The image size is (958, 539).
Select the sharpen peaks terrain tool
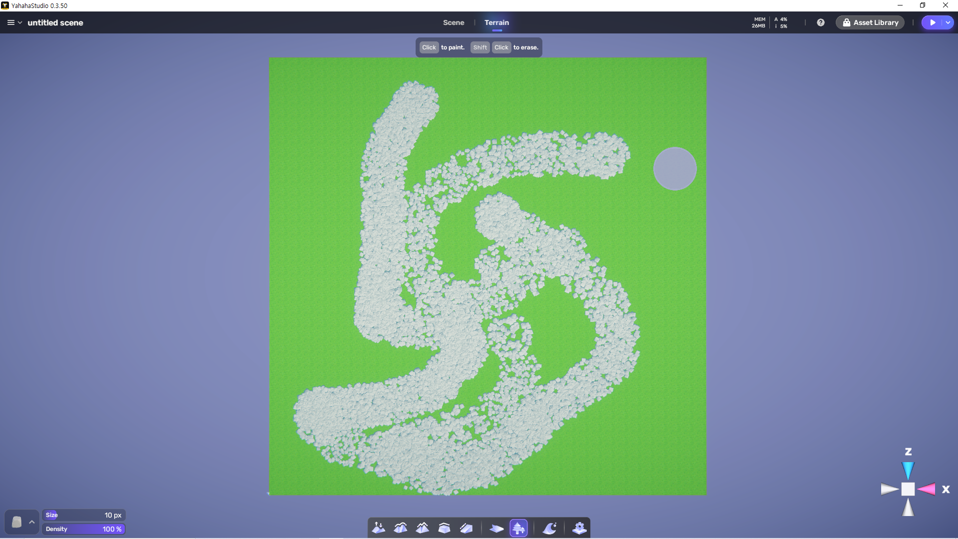[x=423, y=528]
